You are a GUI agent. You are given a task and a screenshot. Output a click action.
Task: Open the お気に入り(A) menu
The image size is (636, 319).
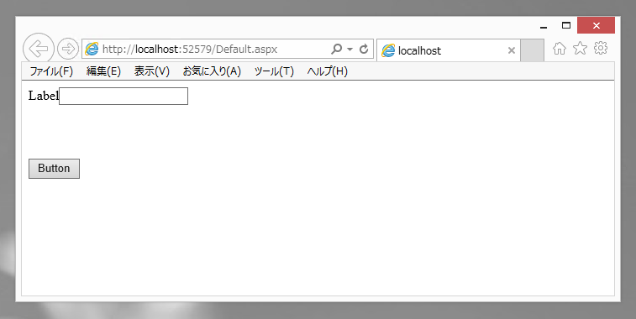pos(212,71)
